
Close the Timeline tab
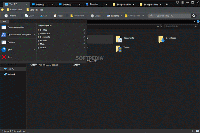pyautogui.click(x=107, y=4)
